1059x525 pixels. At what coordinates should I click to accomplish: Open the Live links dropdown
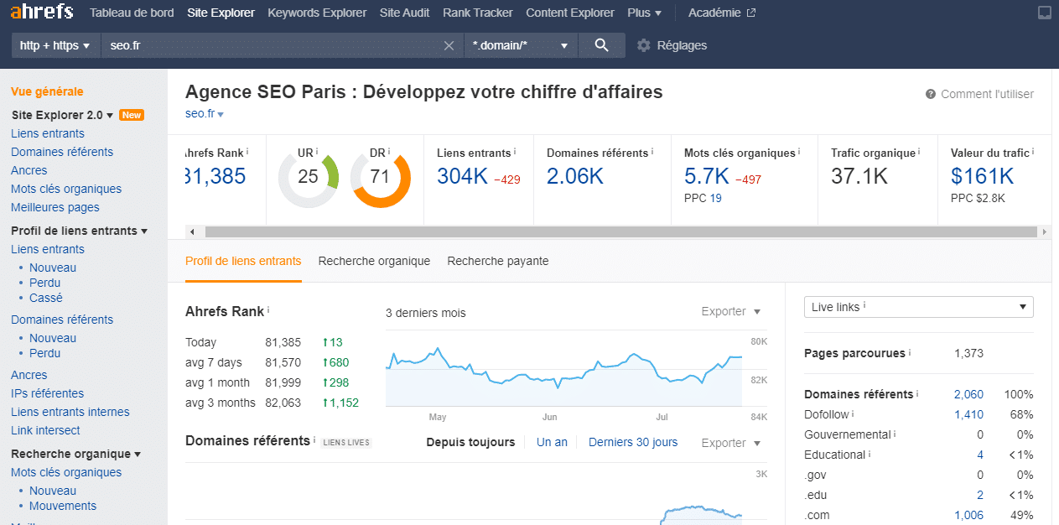coord(918,307)
